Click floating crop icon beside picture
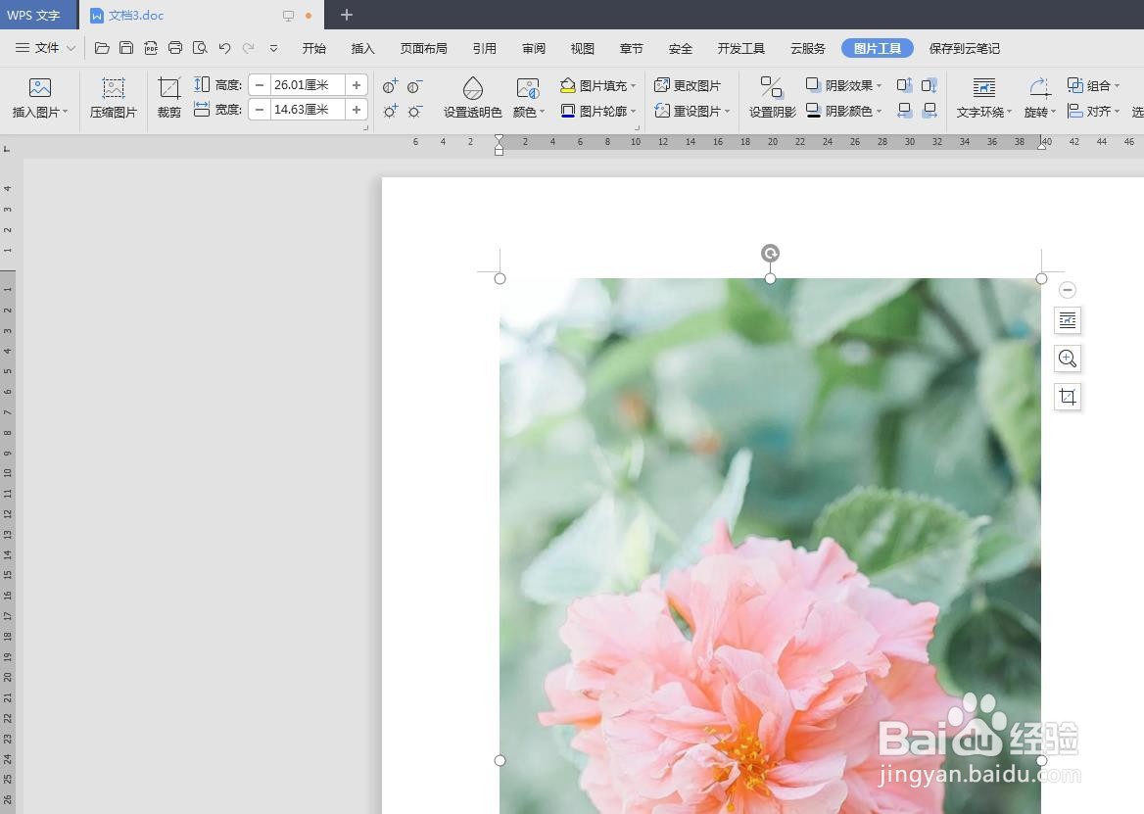 1068,397
